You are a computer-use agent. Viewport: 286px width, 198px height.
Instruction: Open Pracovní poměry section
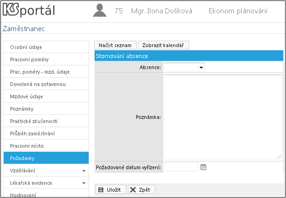[x=46, y=59]
